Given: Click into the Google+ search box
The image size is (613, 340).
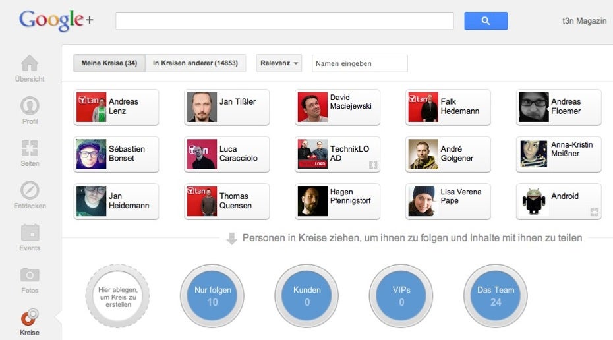Looking at the screenshot, I should (x=285, y=20).
